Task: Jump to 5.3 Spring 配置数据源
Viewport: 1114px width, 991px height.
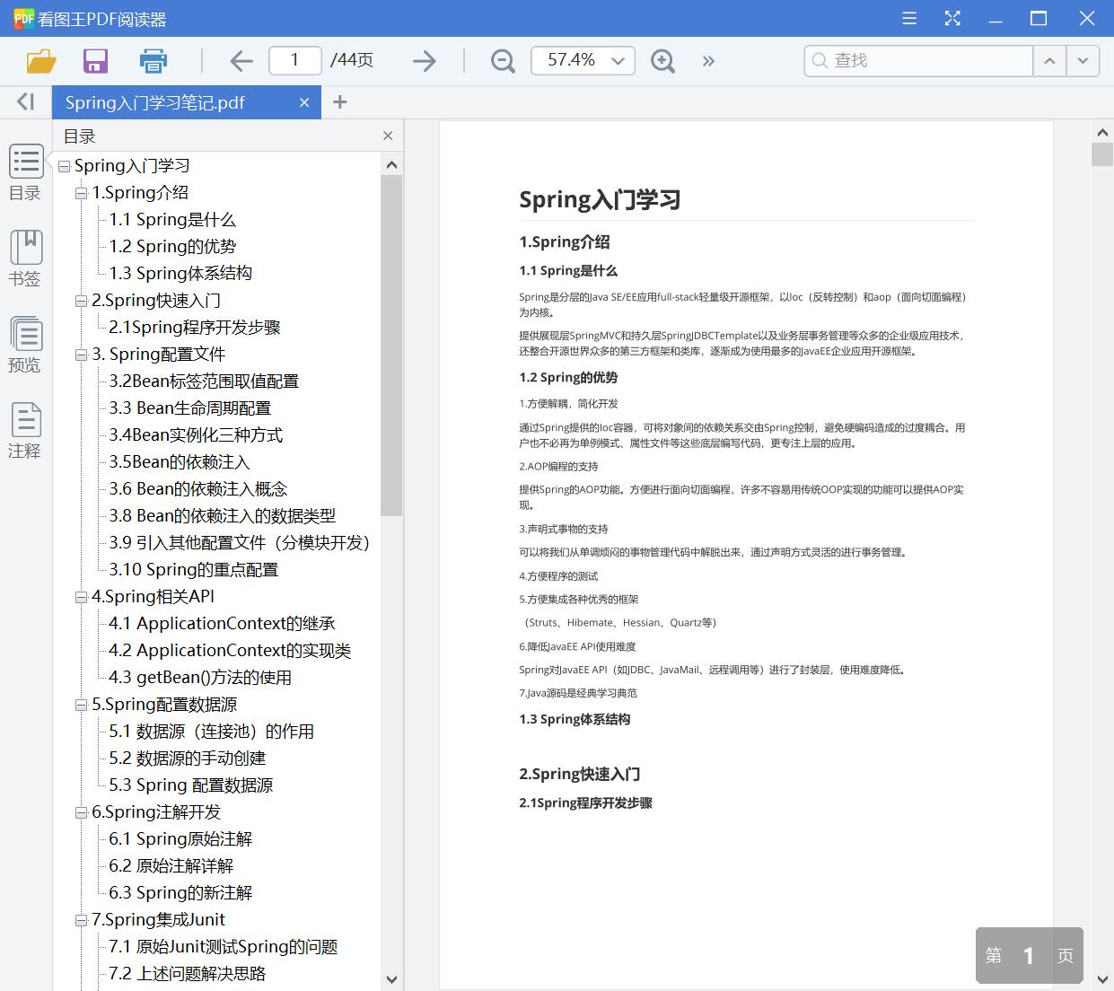Action: coord(191,785)
